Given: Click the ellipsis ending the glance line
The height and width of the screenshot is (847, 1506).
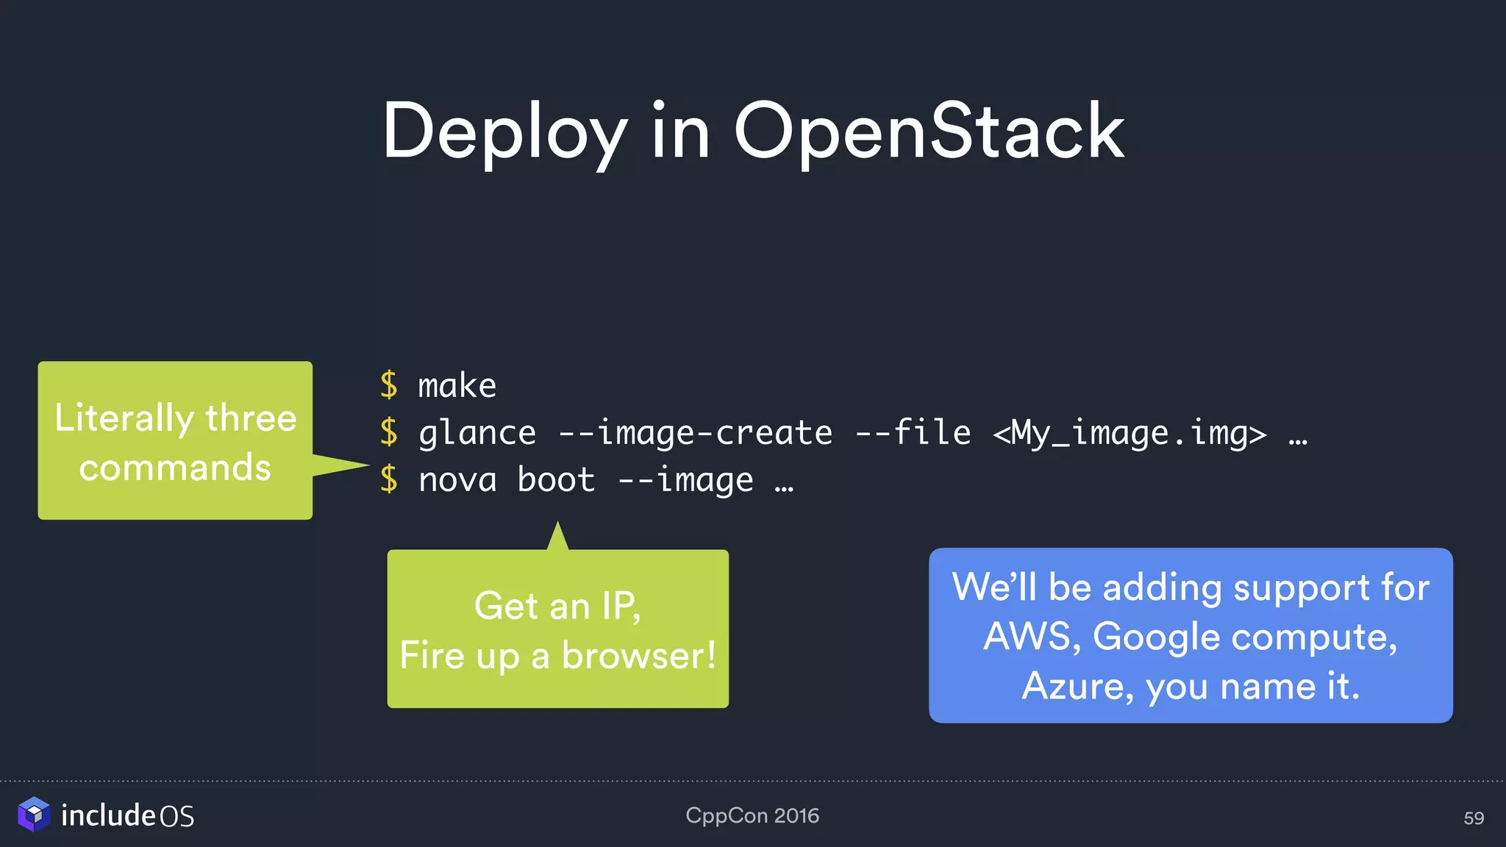Looking at the screenshot, I should (1298, 441).
